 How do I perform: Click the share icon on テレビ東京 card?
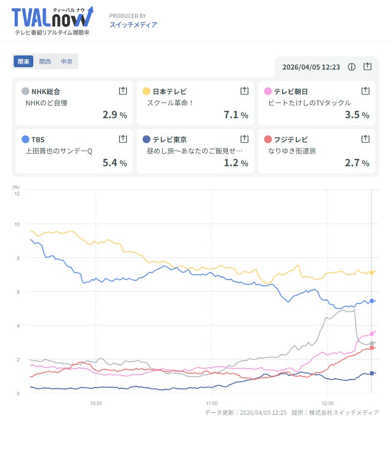pyautogui.click(x=244, y=139)
